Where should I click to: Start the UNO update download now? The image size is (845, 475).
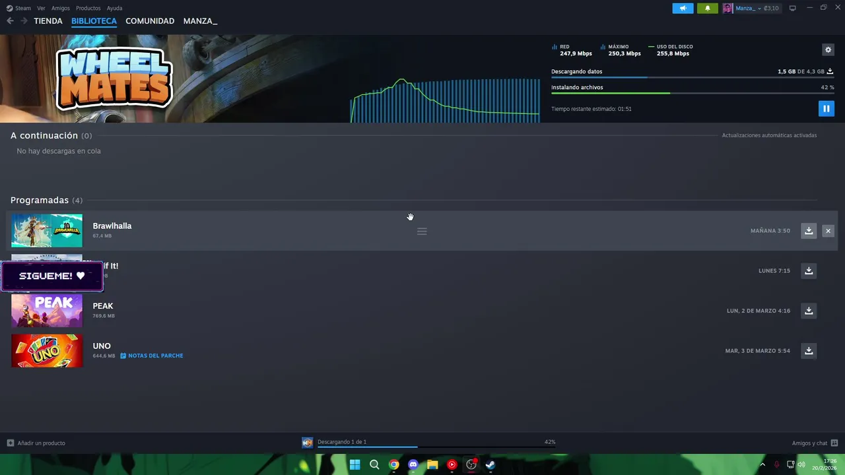click(x=809, y=350)
